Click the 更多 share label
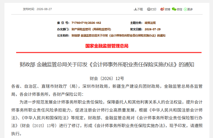The image size is (213, 138). (x=190, y=9)
